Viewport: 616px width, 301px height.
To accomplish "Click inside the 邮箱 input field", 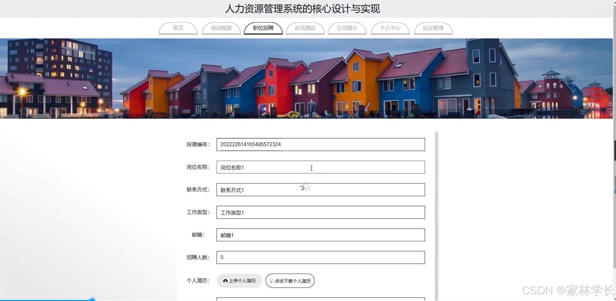I will (x=320, y=235).
